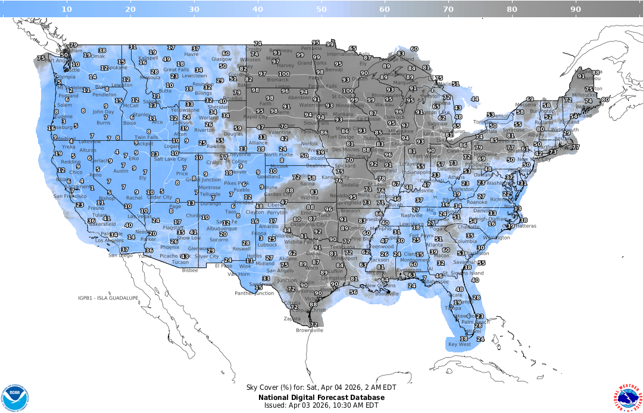Screen dimensions: 643x413
Task: Click the 'Bisbee' map label
Action: click(190, 270)
